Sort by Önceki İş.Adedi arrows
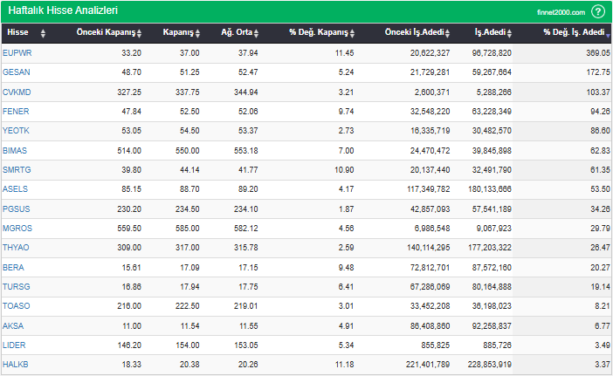Viewport: 613px width, 376px height. (x=447, y=33)
